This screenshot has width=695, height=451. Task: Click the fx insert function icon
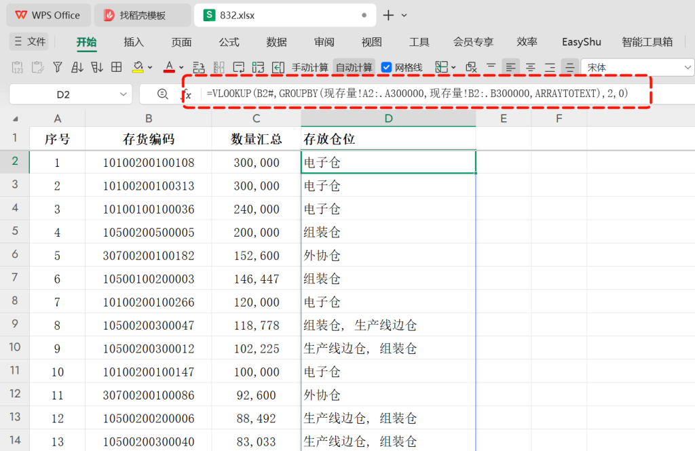click(x=187, y=94)
